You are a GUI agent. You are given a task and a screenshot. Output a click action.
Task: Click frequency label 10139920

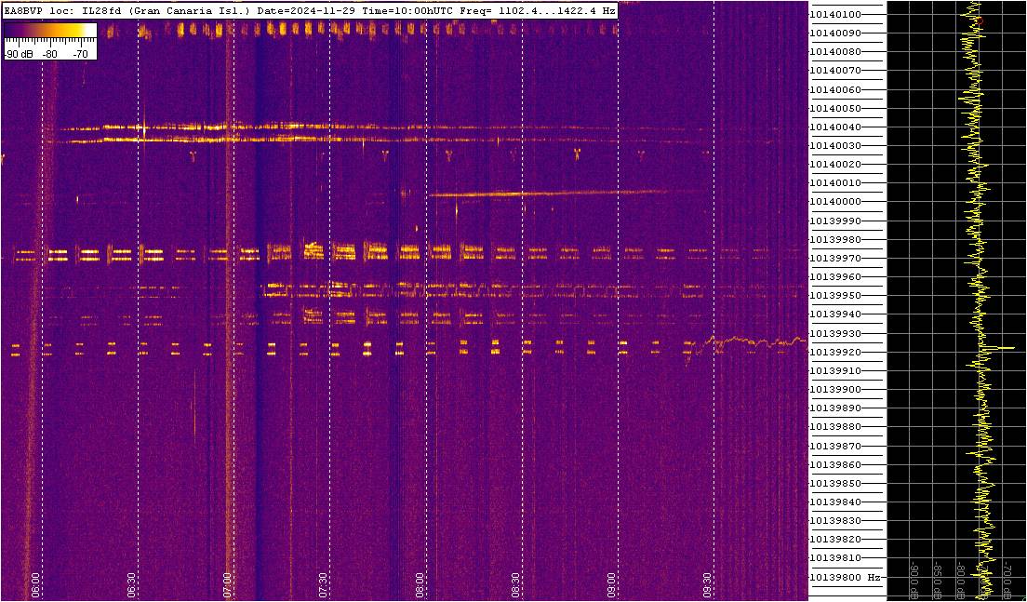coord(834,353)
